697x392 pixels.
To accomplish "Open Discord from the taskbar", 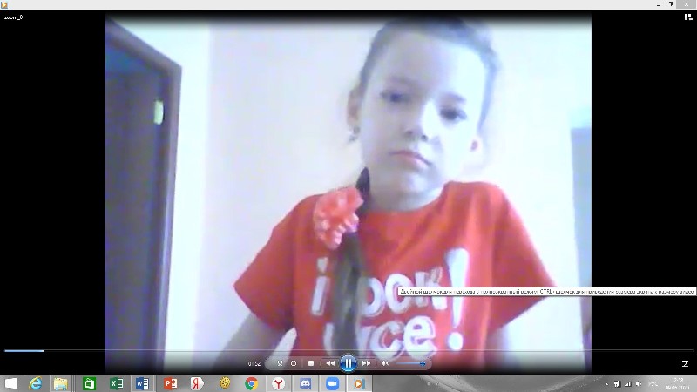I will click(x=305, y=383).
